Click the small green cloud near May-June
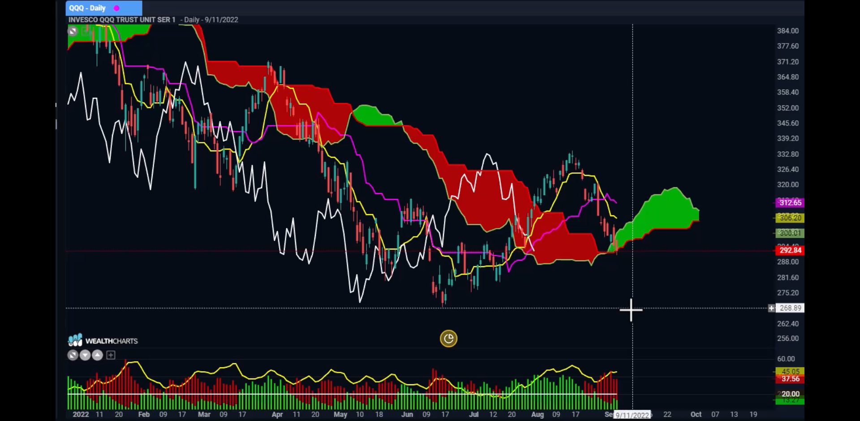This screenshot has width=860, height=421. (x=375, y=116)
